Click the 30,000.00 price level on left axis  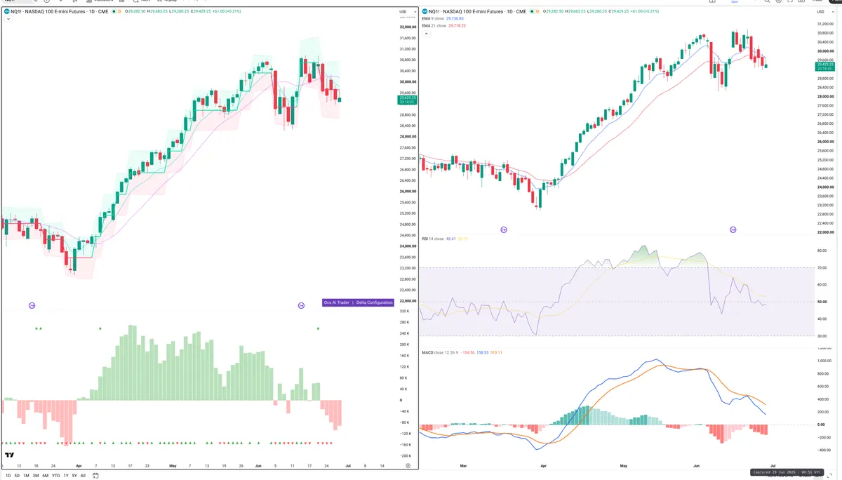(x=407, y=81)
